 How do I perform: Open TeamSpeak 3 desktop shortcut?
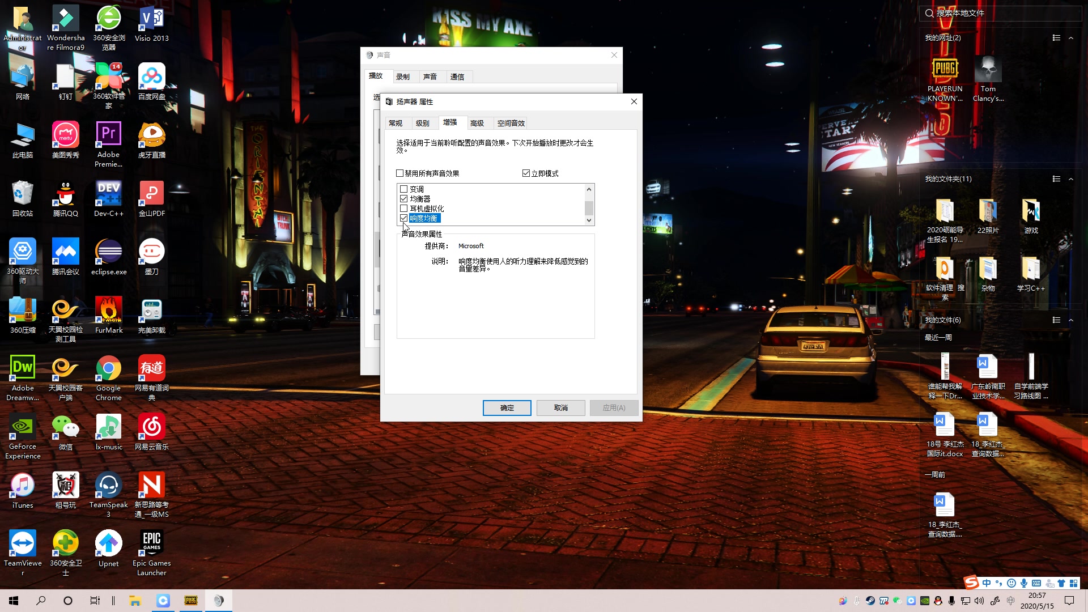coord(108,486)
